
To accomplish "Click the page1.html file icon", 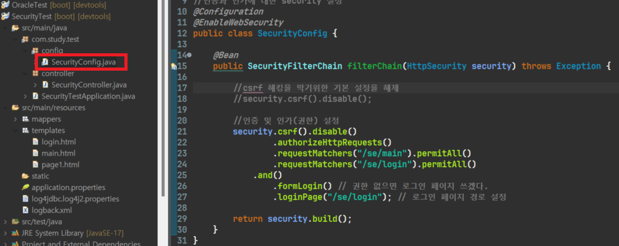I will pos(35,165).
